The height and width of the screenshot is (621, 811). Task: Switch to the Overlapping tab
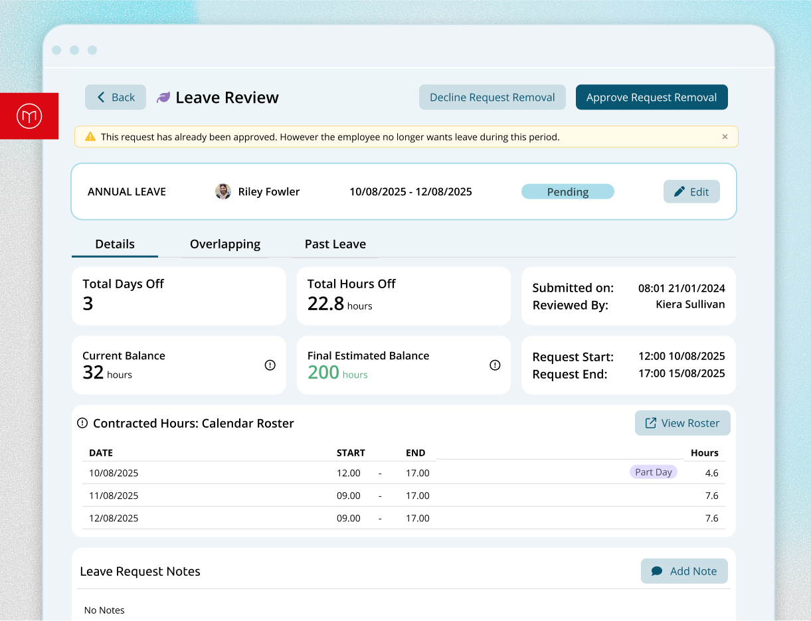225,244
